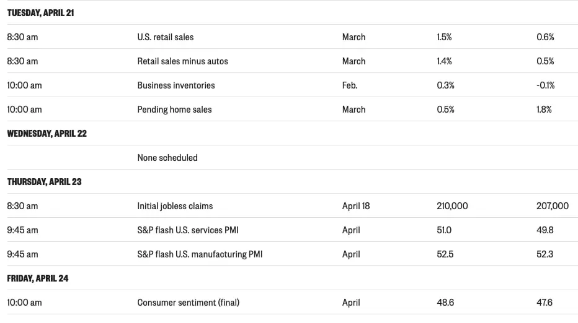The image size is (578, 323).
Task: Click the 210,000 jobless claims value
Action: pyautogui.click(x=452, y=206)
